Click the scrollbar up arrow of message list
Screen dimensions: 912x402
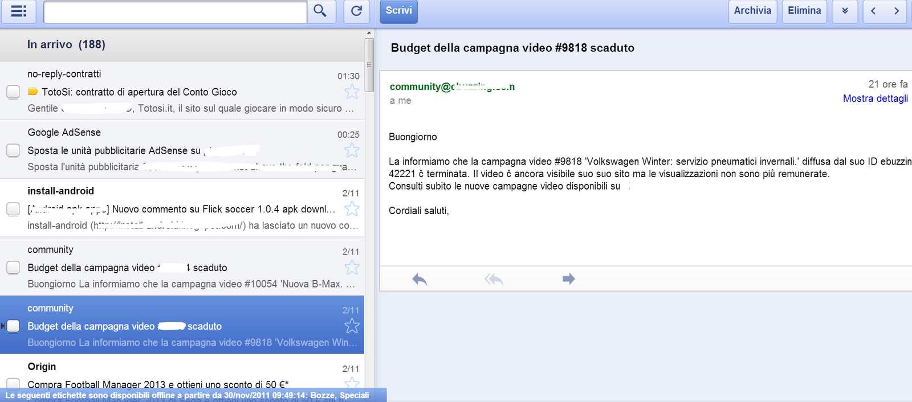coord(369,33)
